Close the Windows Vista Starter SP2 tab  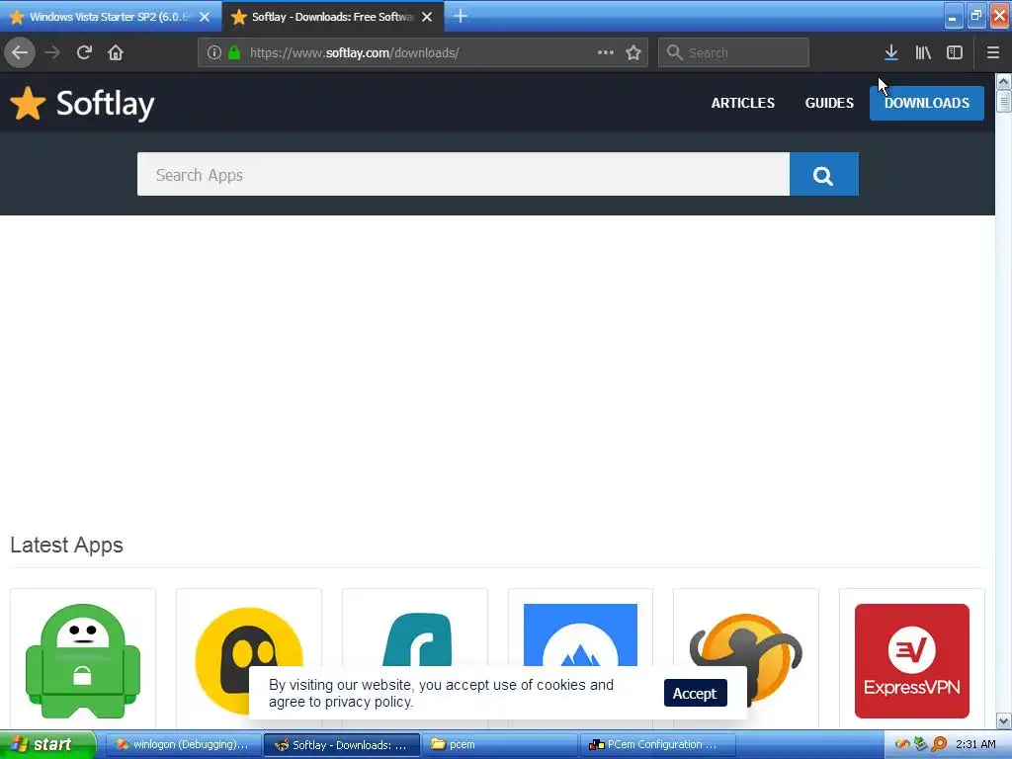click(x=205, y=17)
